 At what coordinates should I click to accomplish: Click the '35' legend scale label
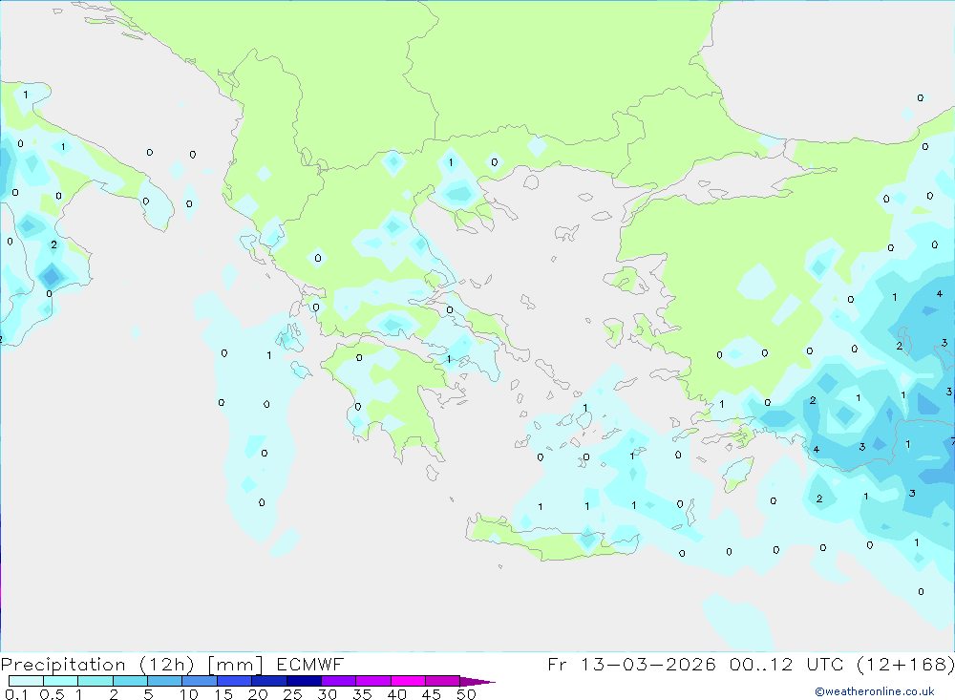point(362,694)
